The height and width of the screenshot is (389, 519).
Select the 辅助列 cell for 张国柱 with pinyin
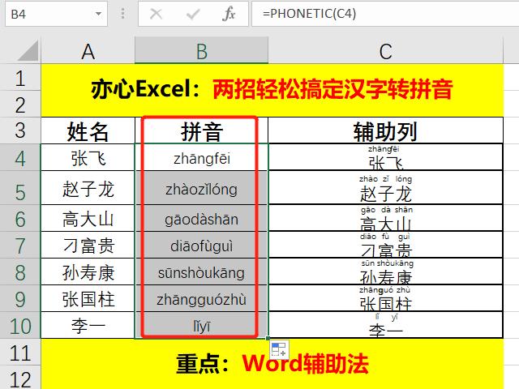pyautogui.click(x=386, y=298)
